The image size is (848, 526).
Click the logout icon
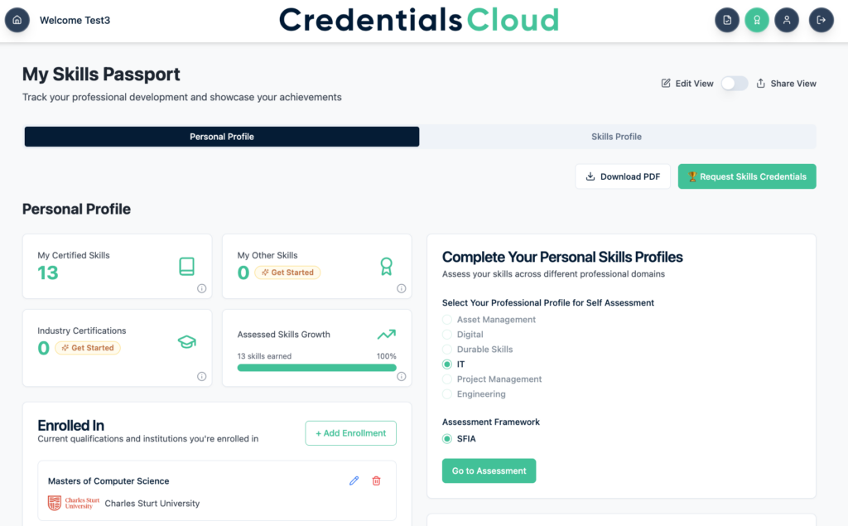pyautogui.click(x=821, y=20)
